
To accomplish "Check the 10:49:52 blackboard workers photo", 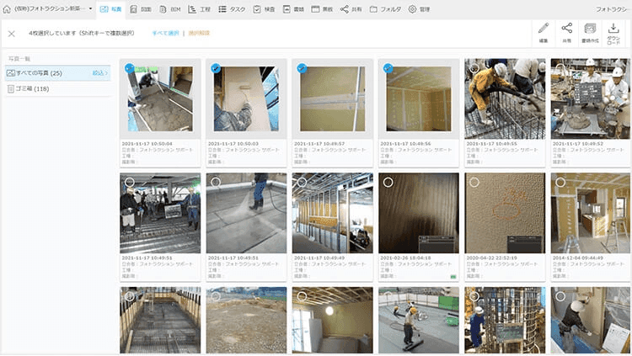I will click(x=560, y=68).
